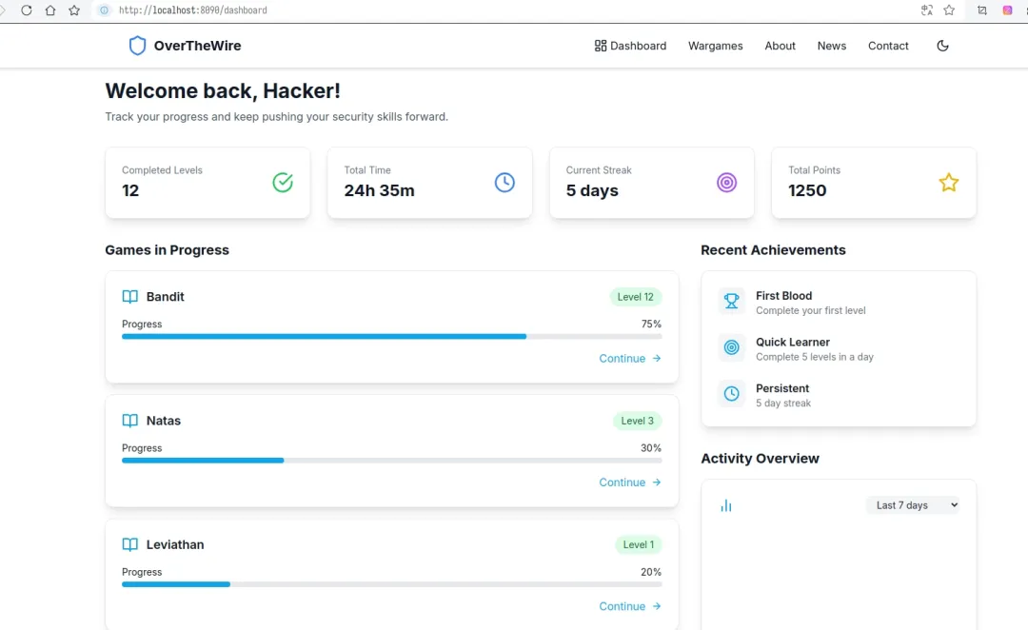The image size is (1028, 630).
Task: Click the Bandit book icon
Action: tap(130, 297)
